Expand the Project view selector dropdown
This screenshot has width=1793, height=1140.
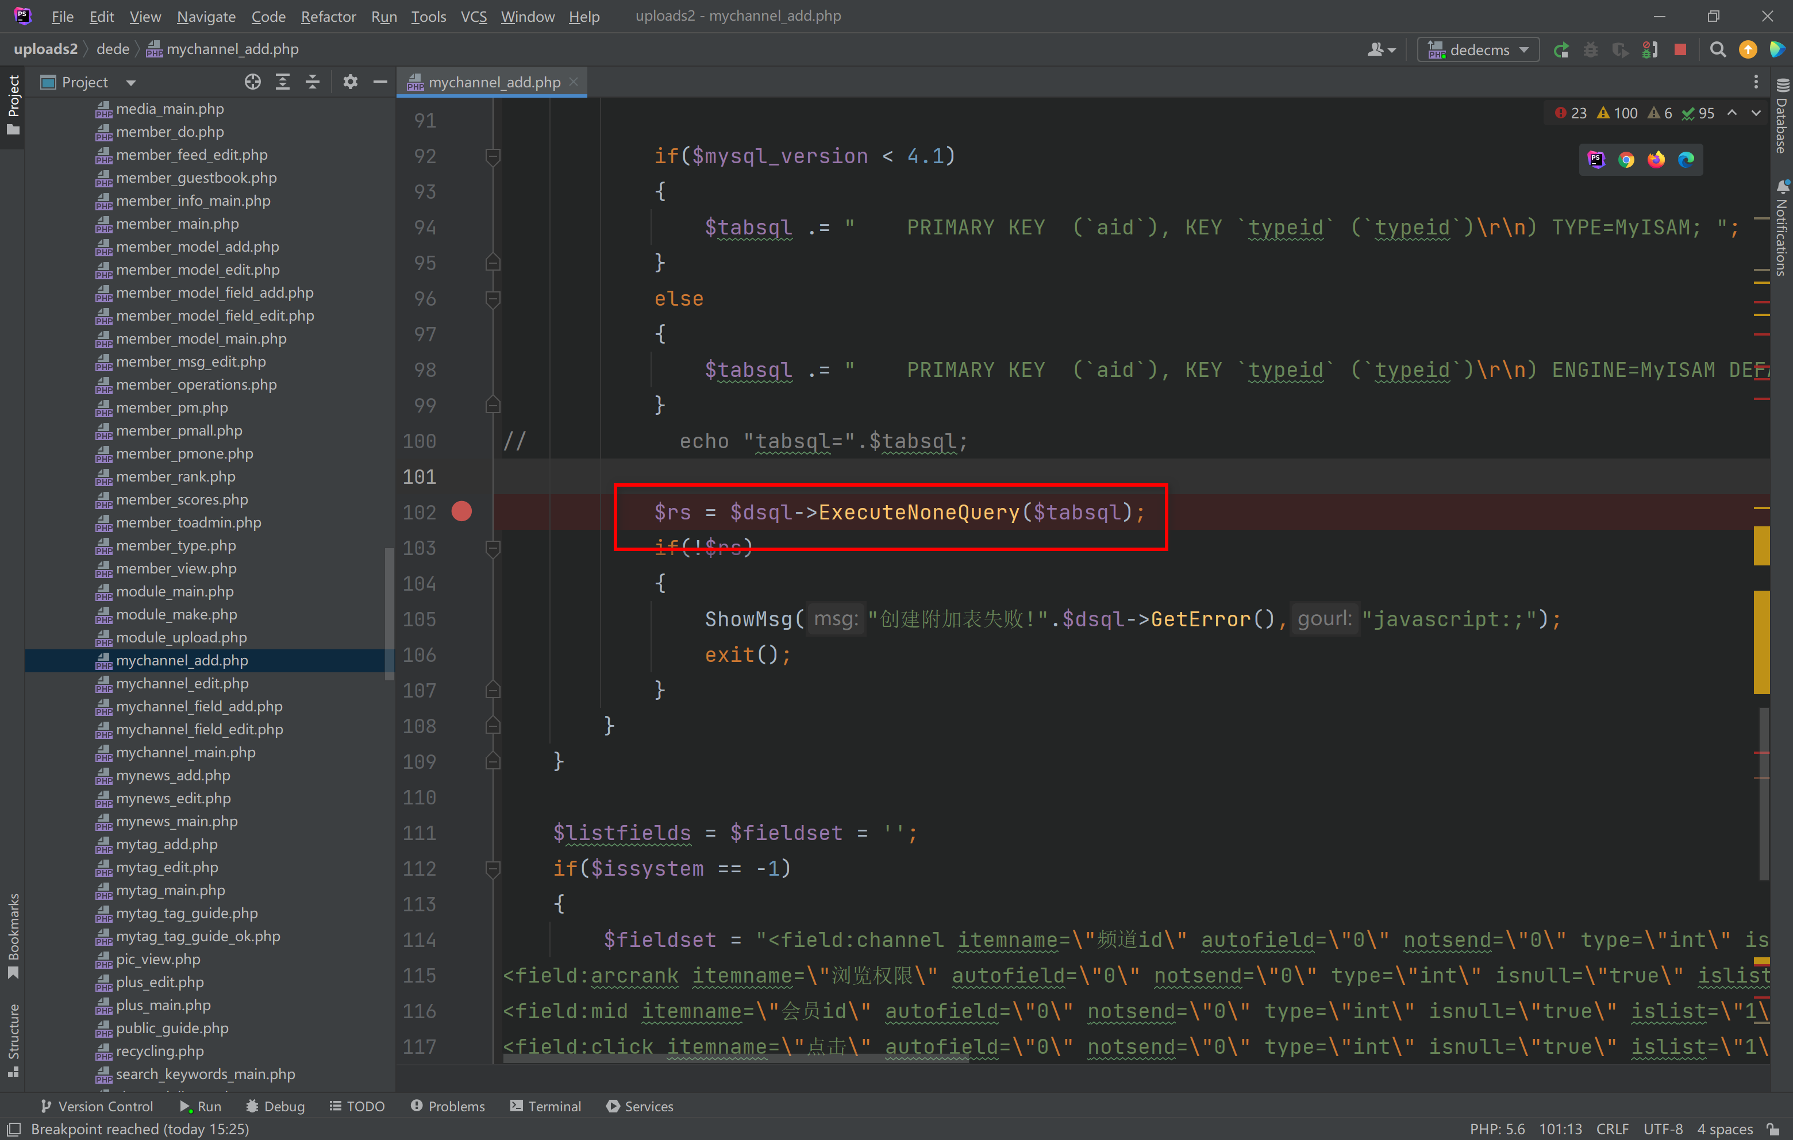[131, 83]
